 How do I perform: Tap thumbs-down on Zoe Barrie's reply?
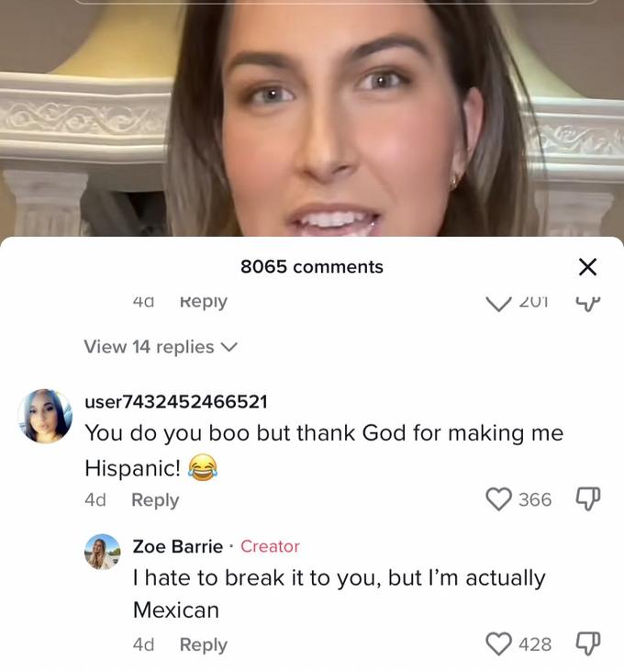click(x=586, y=644)
